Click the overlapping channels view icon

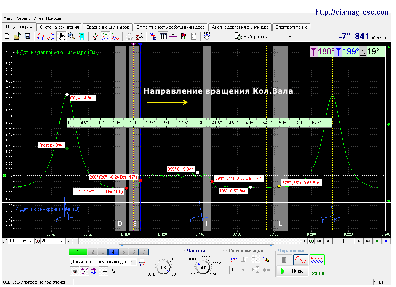[116, 36]
